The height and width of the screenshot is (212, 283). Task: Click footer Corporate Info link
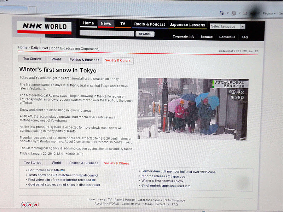coord(131,204)
